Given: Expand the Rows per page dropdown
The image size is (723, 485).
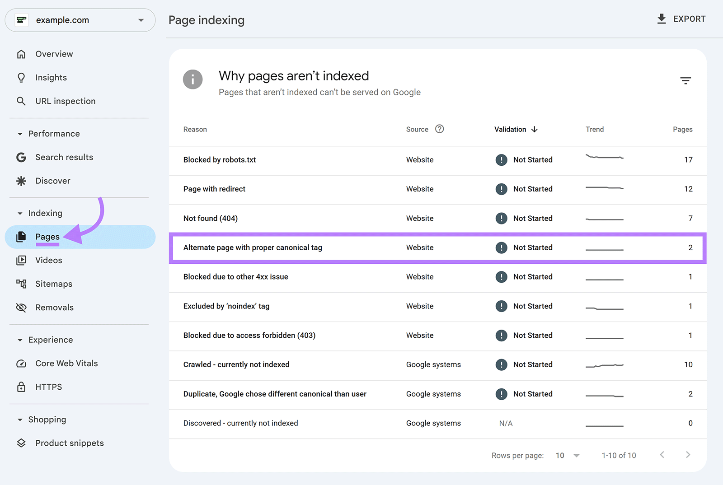Looking at the screenshot, I should pos(566,455).
